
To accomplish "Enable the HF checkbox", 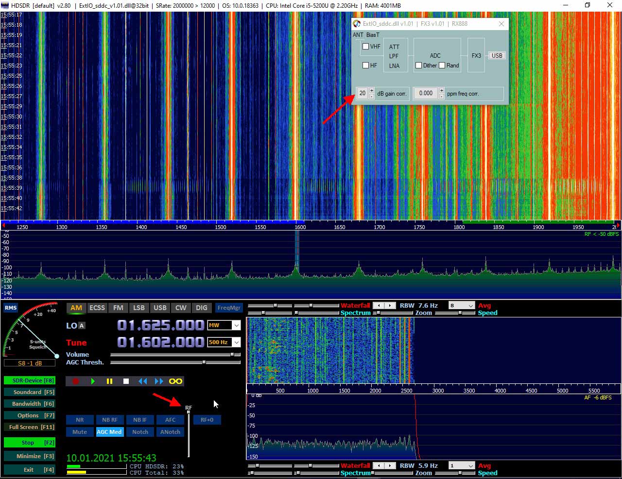I will click(366, 66).
